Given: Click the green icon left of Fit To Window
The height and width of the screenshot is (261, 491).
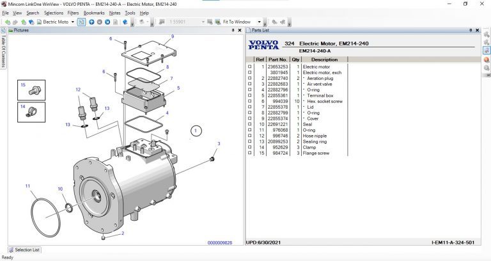Looking at the screenshot, I should [x=217, y=22].
